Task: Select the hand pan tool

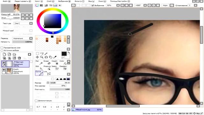Action: 50,57
